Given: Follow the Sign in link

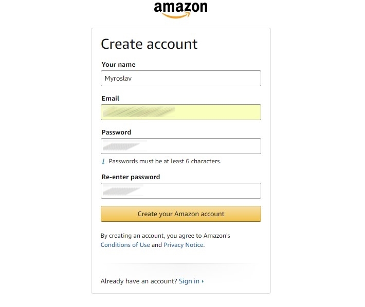Looking at the screenshot, I should point(189,281).
